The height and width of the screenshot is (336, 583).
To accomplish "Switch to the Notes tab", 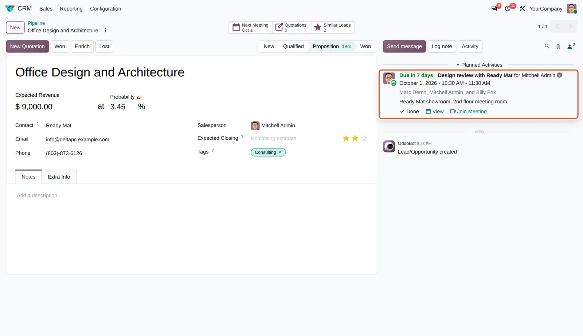I will point(28,177).
